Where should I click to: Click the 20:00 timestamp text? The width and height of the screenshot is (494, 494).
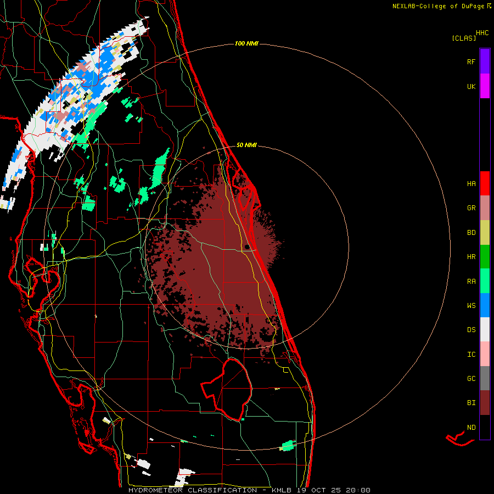(358, 490)
